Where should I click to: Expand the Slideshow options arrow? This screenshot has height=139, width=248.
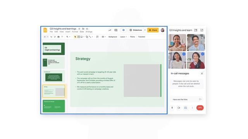145,30
